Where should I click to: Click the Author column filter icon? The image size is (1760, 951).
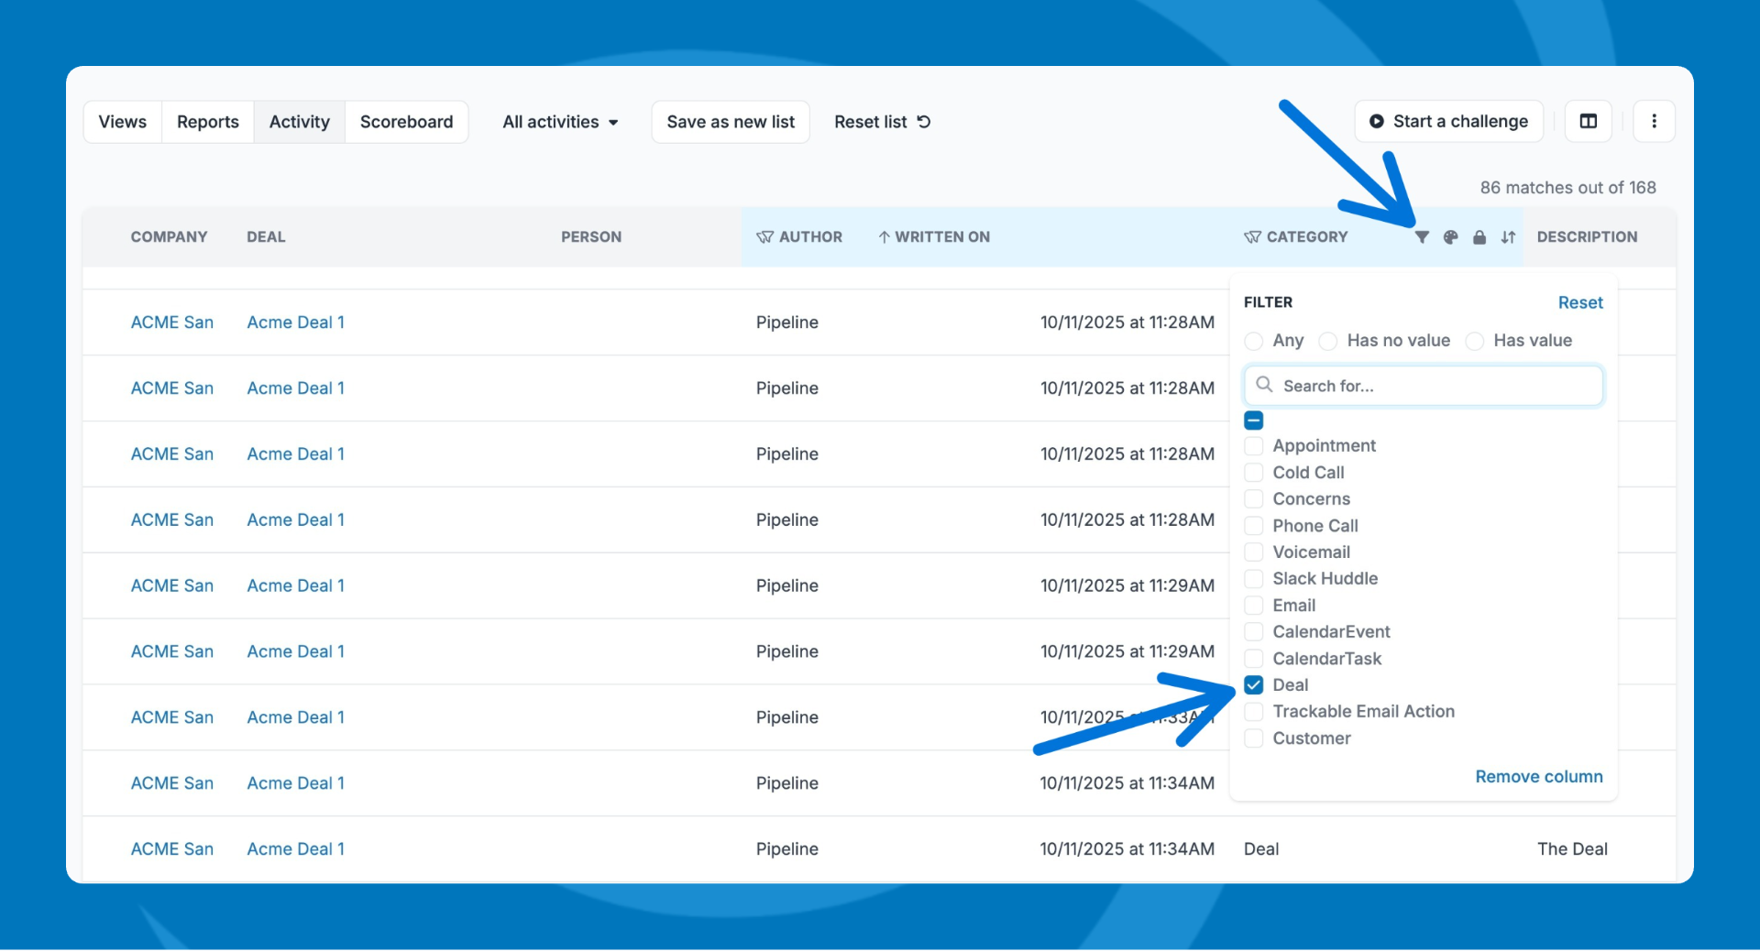(x=764, y=237)
